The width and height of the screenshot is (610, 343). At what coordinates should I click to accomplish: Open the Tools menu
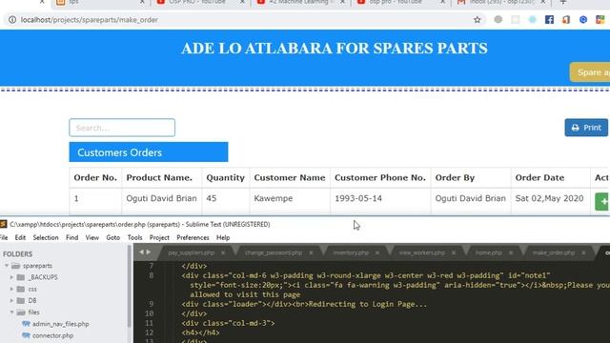click(x=134, y=237)
